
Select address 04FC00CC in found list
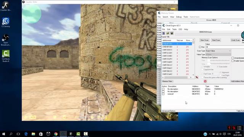tap(177, 50)
